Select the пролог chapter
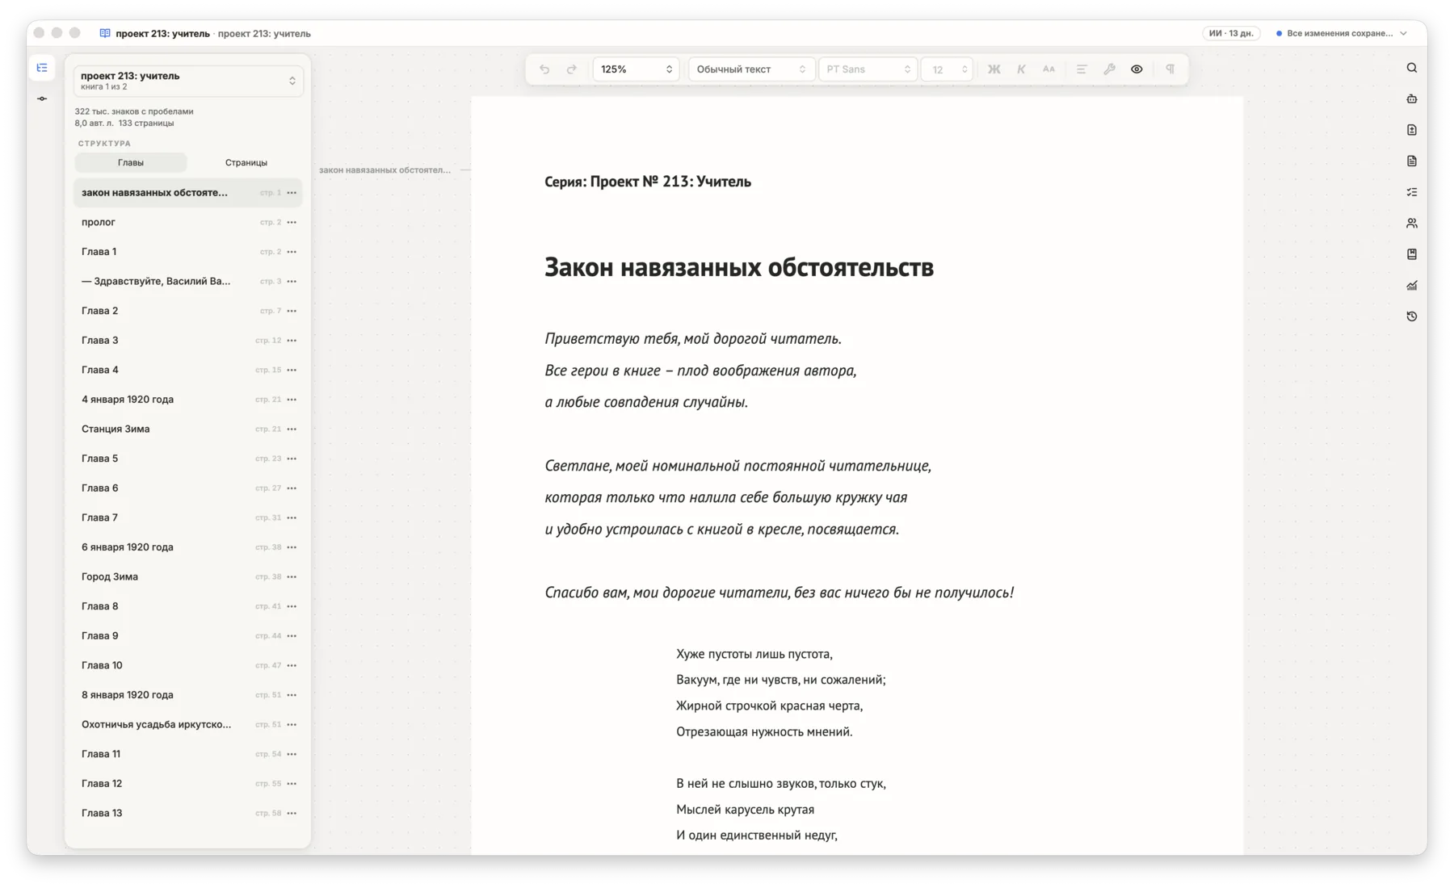Image resolution: width=1454 pixels, height=888 pixels. (188, 222)
